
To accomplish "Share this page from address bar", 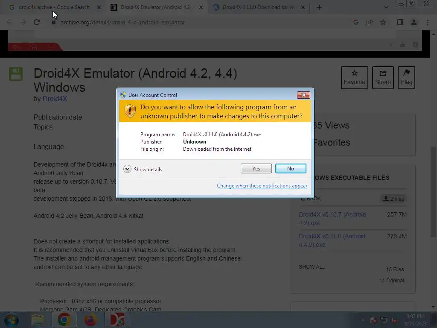I will (x=370, y=22).
